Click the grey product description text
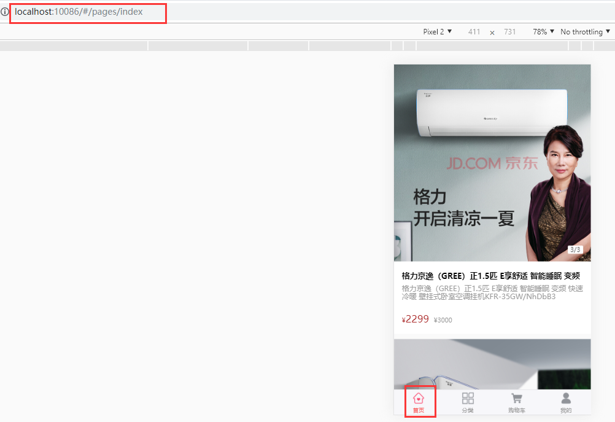 click(x=492, y=292)
